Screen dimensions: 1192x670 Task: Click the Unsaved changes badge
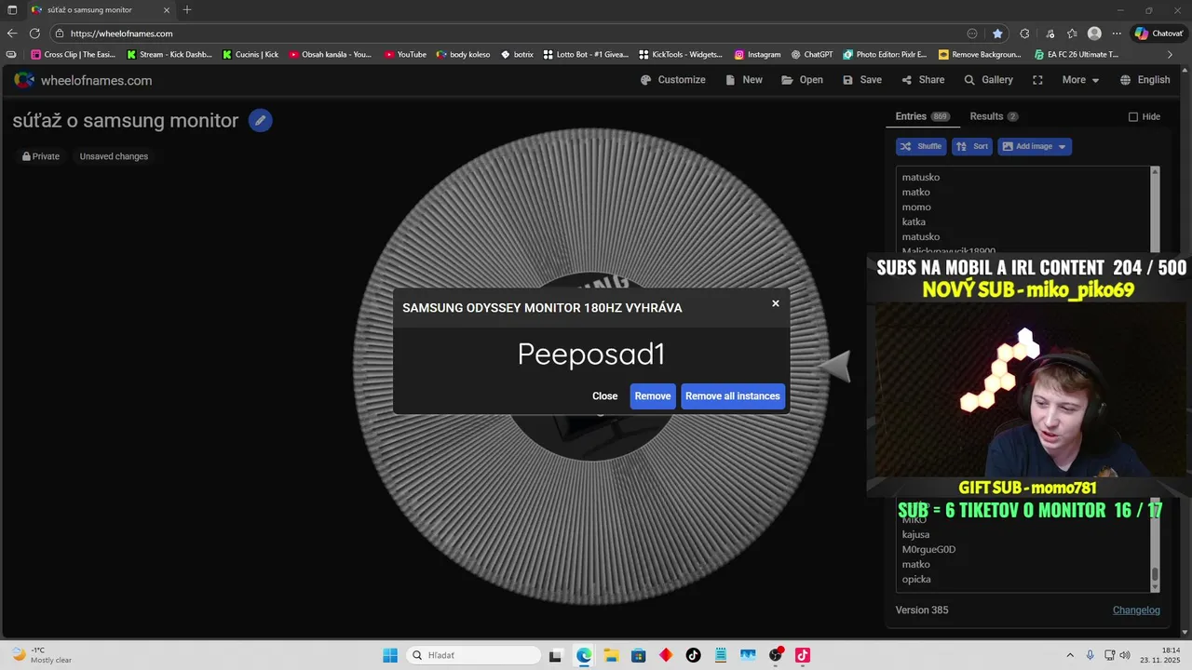[x=114, y=156]
